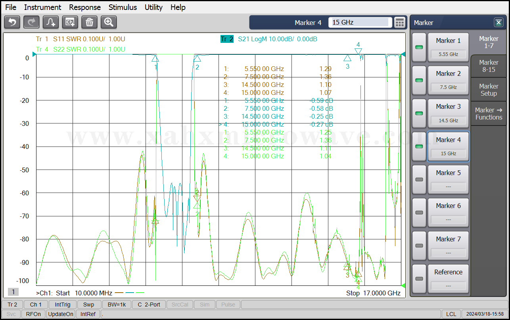
Task: Select Tr 1 S11 SWR trace label
Action: point(81,39)
